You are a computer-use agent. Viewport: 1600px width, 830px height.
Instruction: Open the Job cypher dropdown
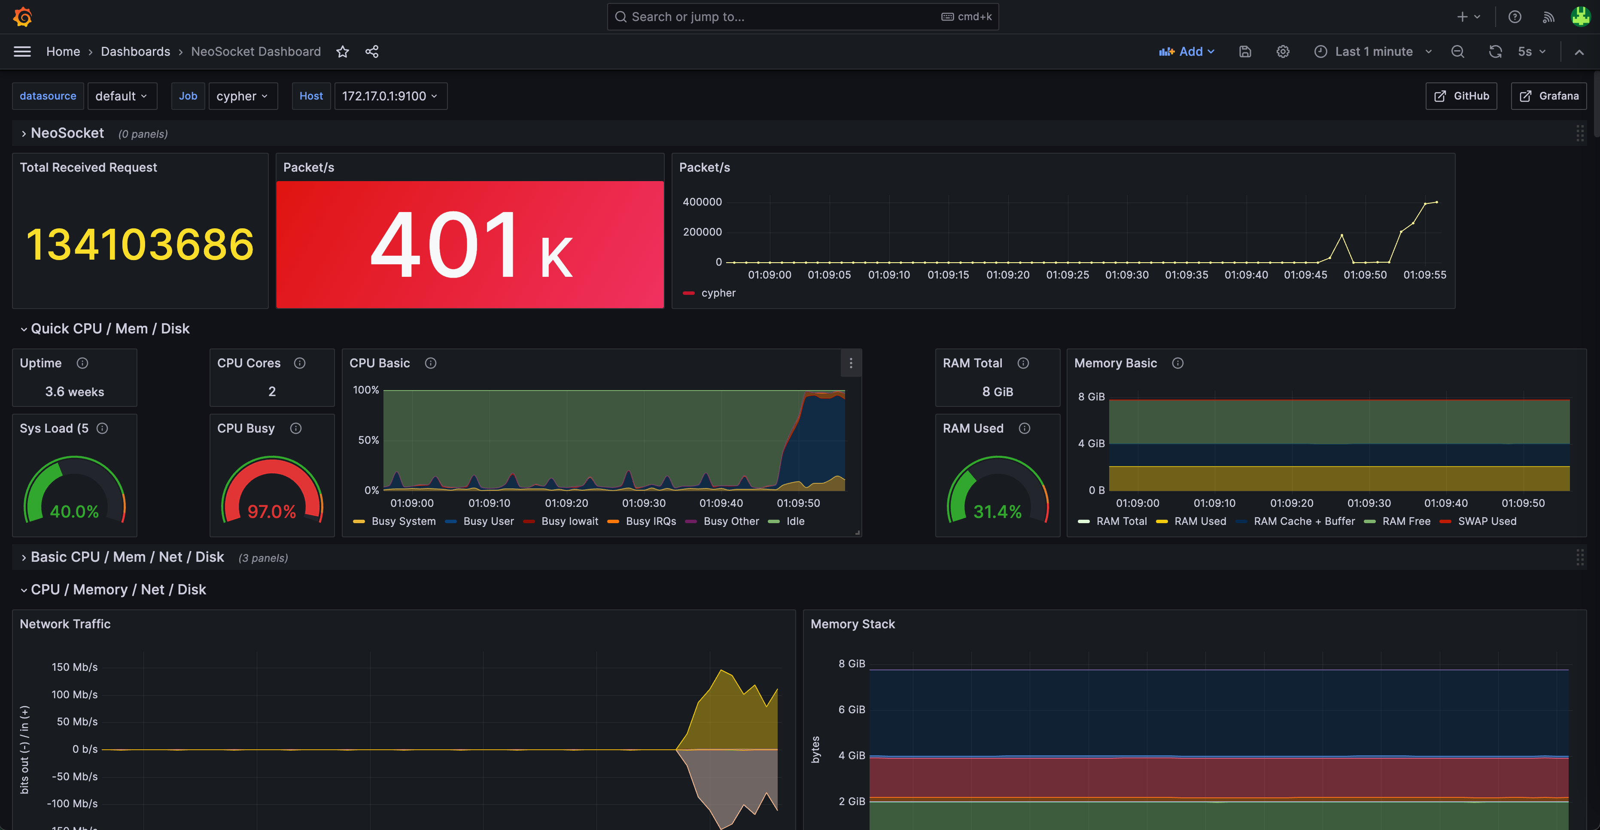coord(243,96)
